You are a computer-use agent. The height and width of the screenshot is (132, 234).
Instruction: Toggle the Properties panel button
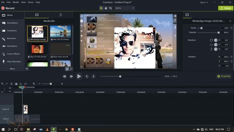click(224, 76)
